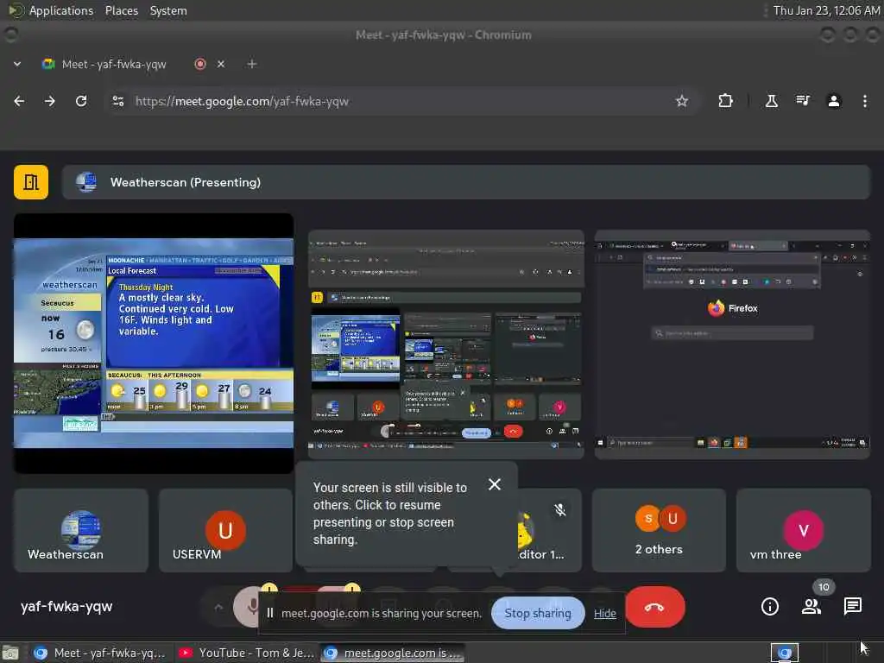This screenshot has width=884, height=663.
Task: Dismiss the screen still visible popup
Action: (x=495, y=484)
